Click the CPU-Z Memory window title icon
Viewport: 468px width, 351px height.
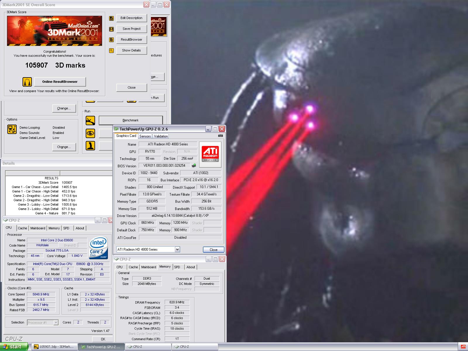pyautogui.click(x=116, y=259)
